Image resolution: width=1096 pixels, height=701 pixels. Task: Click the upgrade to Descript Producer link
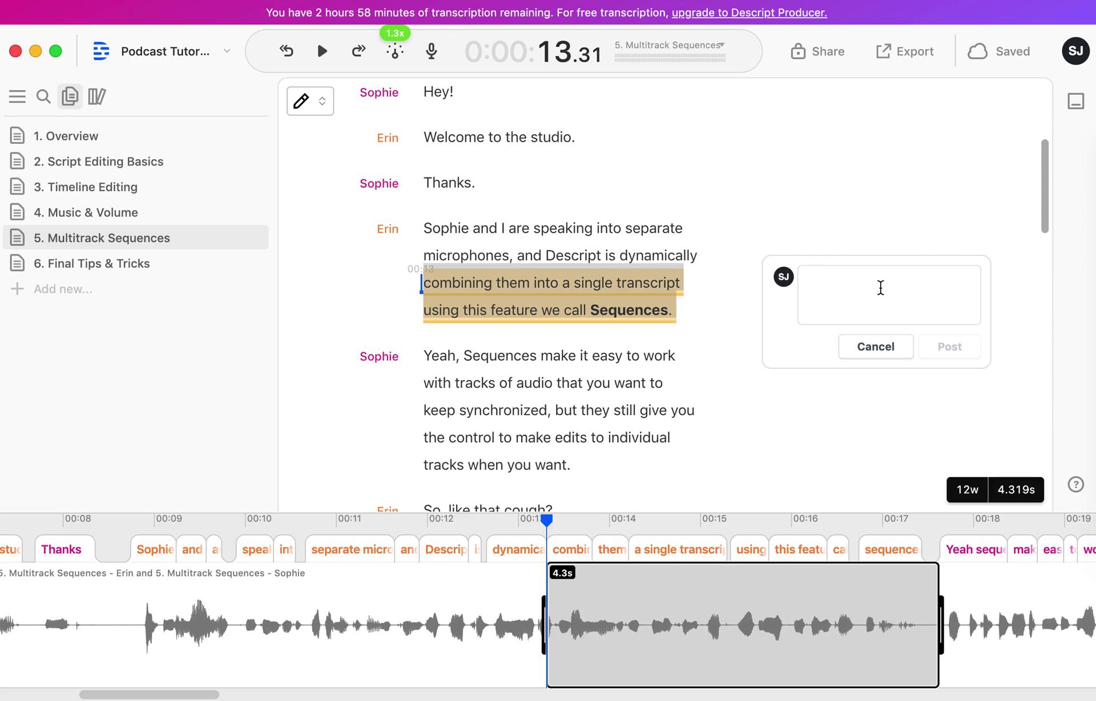[749, 13]
